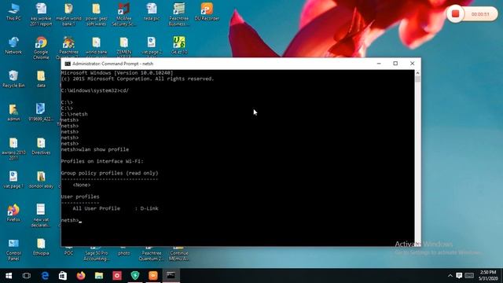Open the 'awrans 2010 2011' desktop document
This screenshot has width=503, height=283.
(x=13, y=149)
